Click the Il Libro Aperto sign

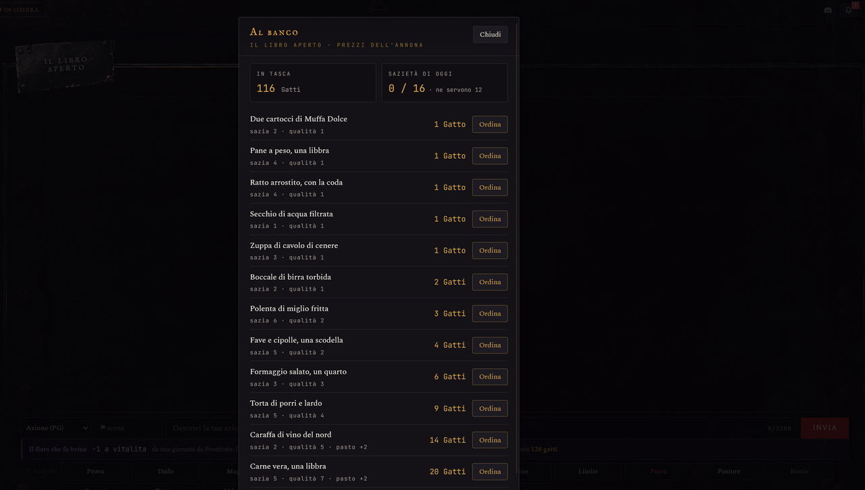pos(65,64)
